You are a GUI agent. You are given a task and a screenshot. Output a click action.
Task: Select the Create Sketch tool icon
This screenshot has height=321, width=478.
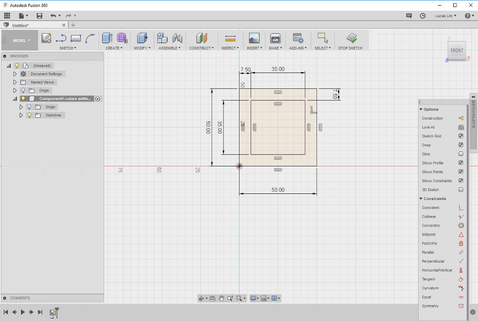tap(46, 38)
